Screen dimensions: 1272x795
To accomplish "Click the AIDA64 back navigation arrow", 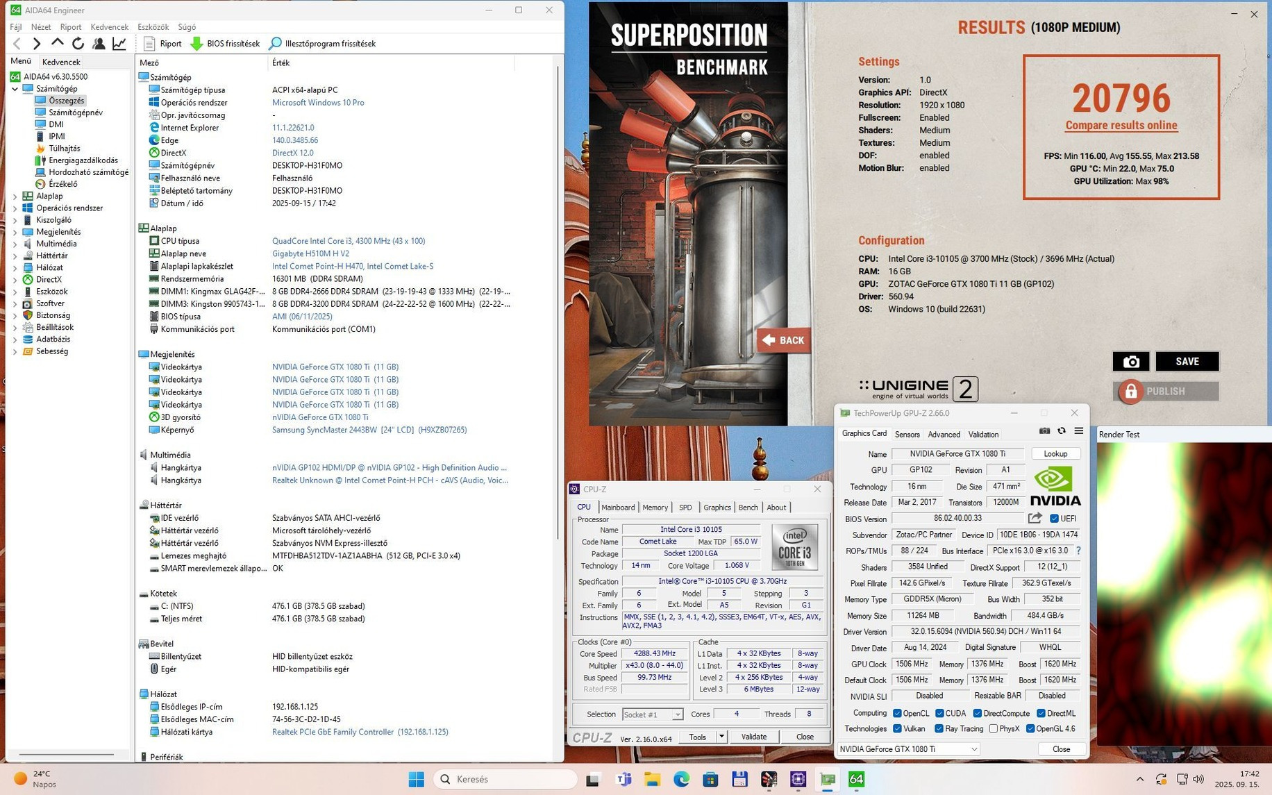I will 17,44.
